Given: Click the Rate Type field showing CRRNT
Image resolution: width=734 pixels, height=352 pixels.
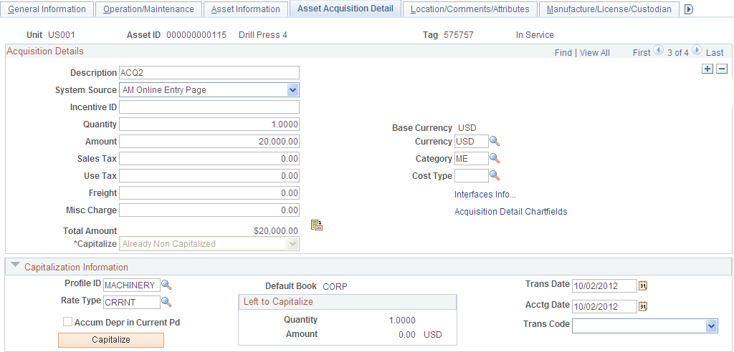Looking at the screenshot, I should click(x=132, y=303).
